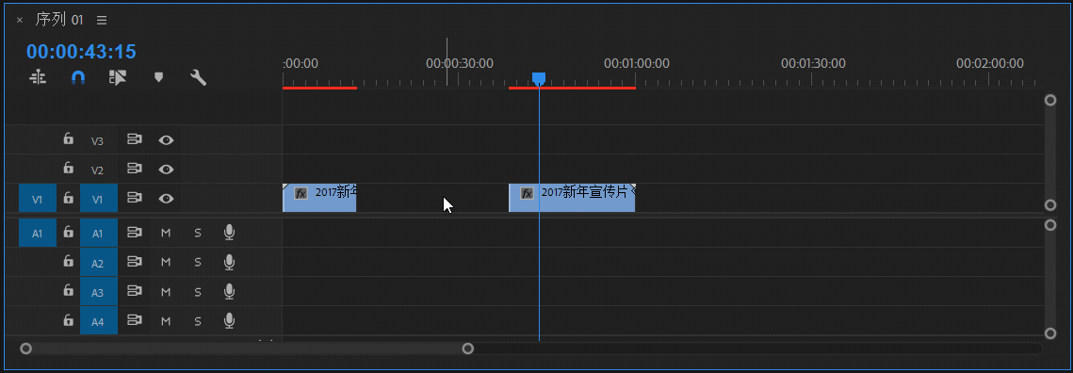
Task: Hide track V1 output eye
Action: (x=166, y=199)
